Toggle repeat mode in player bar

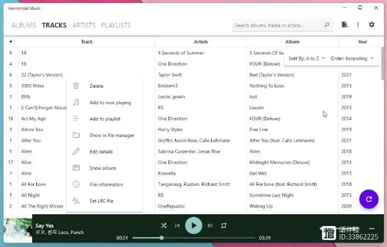pos(224,225)
